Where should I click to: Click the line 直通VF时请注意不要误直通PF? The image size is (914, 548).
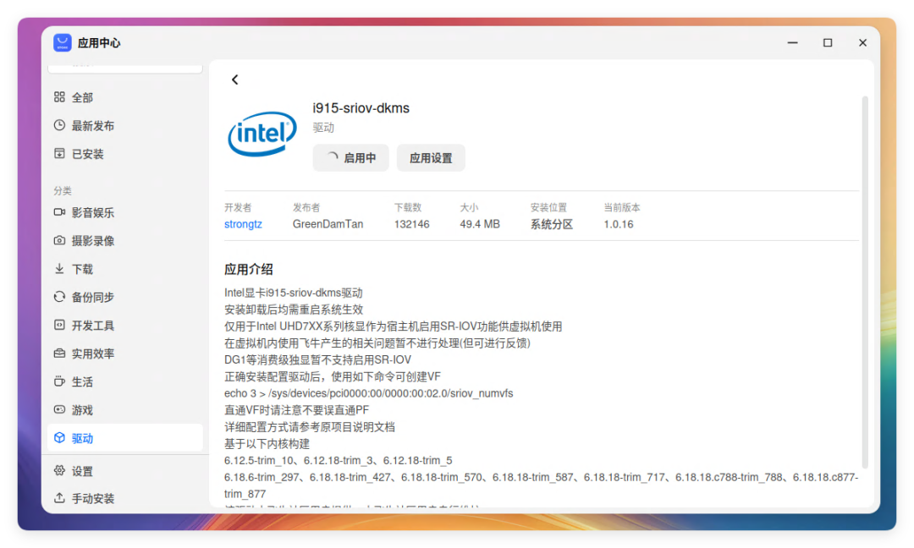click(297, 410)
